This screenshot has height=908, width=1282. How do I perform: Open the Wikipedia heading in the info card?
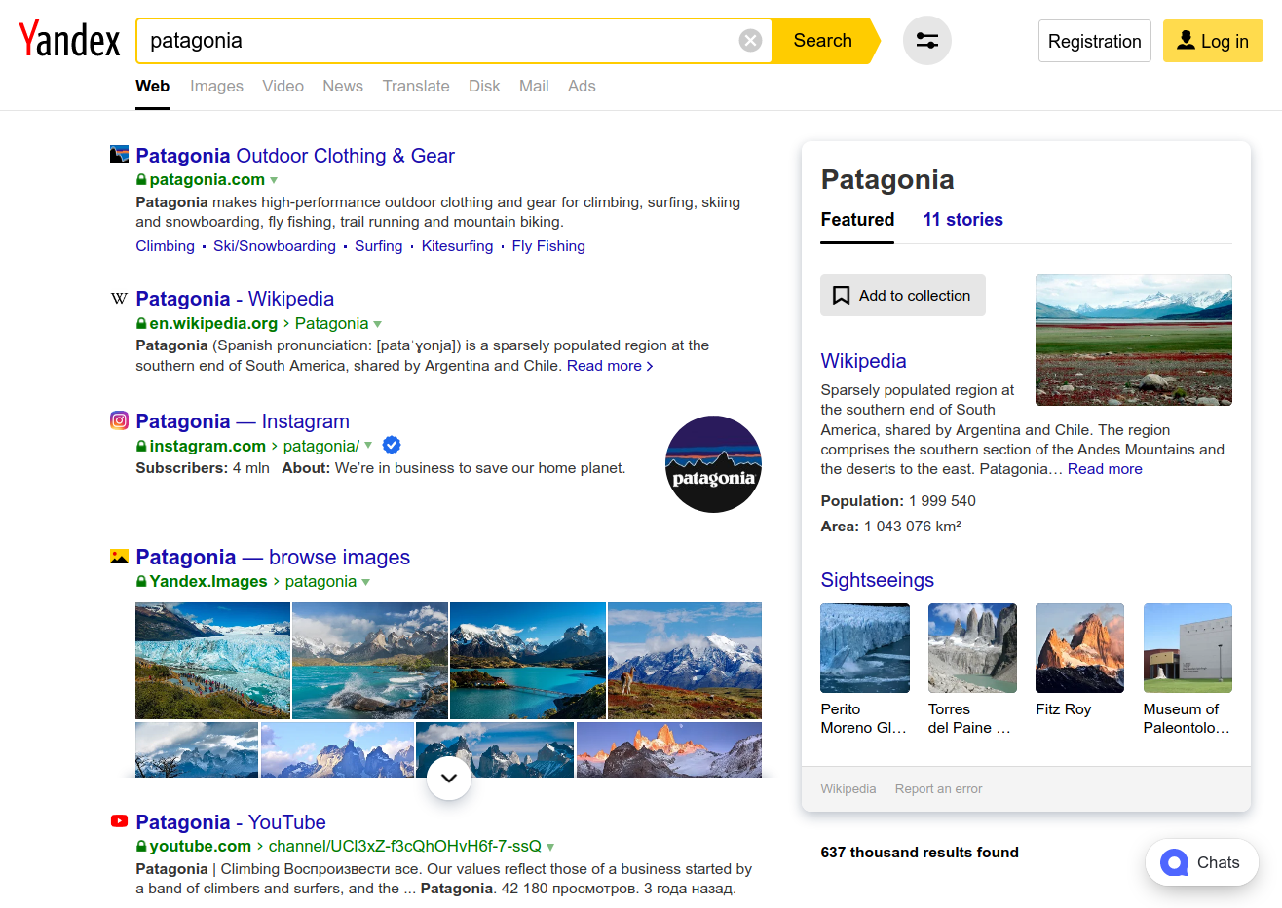tap(863, 361)
